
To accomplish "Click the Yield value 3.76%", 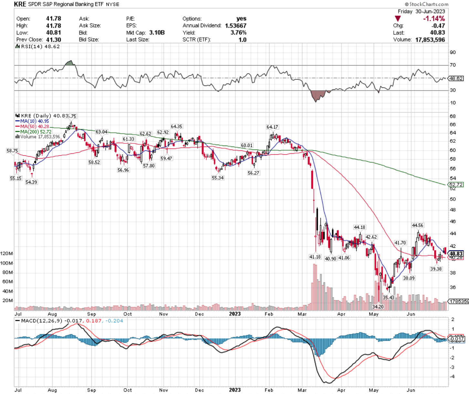I will coord(238,33).
